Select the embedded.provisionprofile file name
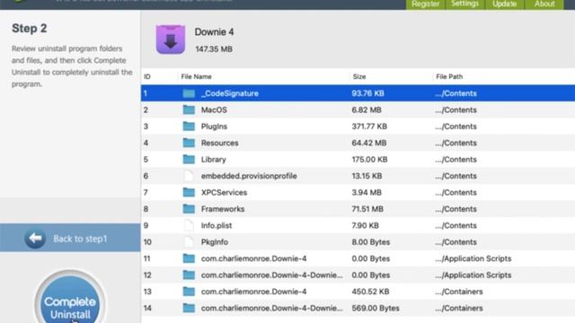 click(x=249, y=176)
